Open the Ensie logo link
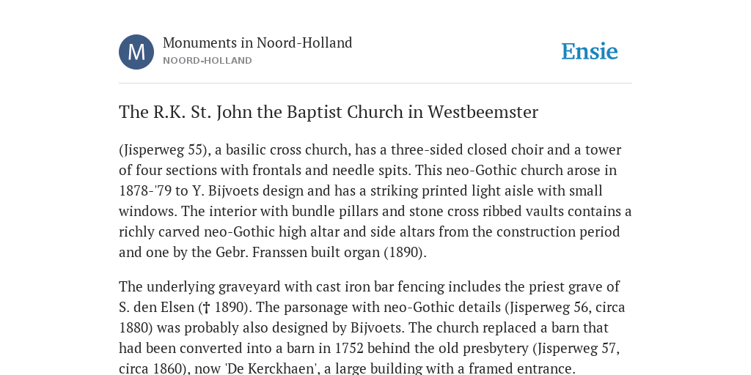 tap(590, 51)
